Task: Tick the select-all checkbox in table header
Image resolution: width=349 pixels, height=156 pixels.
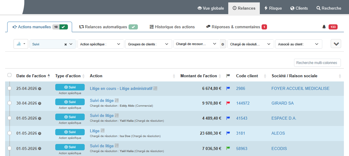Action: (x=9, y=75)
